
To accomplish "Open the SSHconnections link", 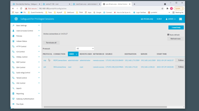I will coord(60,67).
